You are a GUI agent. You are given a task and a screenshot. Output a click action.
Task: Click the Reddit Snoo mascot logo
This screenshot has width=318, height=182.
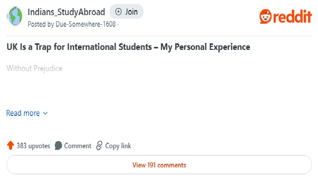(266, 17)
